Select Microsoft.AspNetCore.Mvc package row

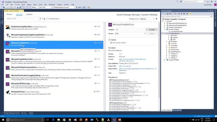point(54,61)
